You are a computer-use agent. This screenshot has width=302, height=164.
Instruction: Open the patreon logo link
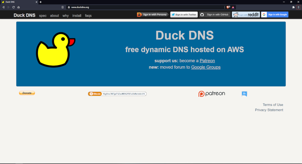[x=212, y=94]
